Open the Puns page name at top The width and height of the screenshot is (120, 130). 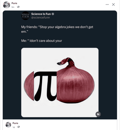(14, 3)
